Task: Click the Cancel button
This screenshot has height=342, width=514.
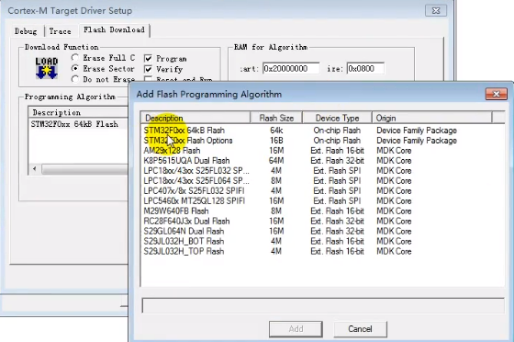Action: [360, 329]
